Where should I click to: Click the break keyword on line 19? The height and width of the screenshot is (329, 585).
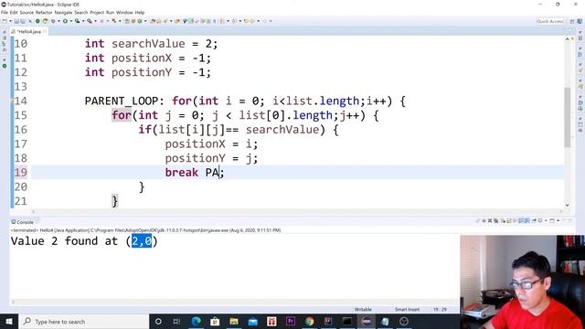pos(181,173)
